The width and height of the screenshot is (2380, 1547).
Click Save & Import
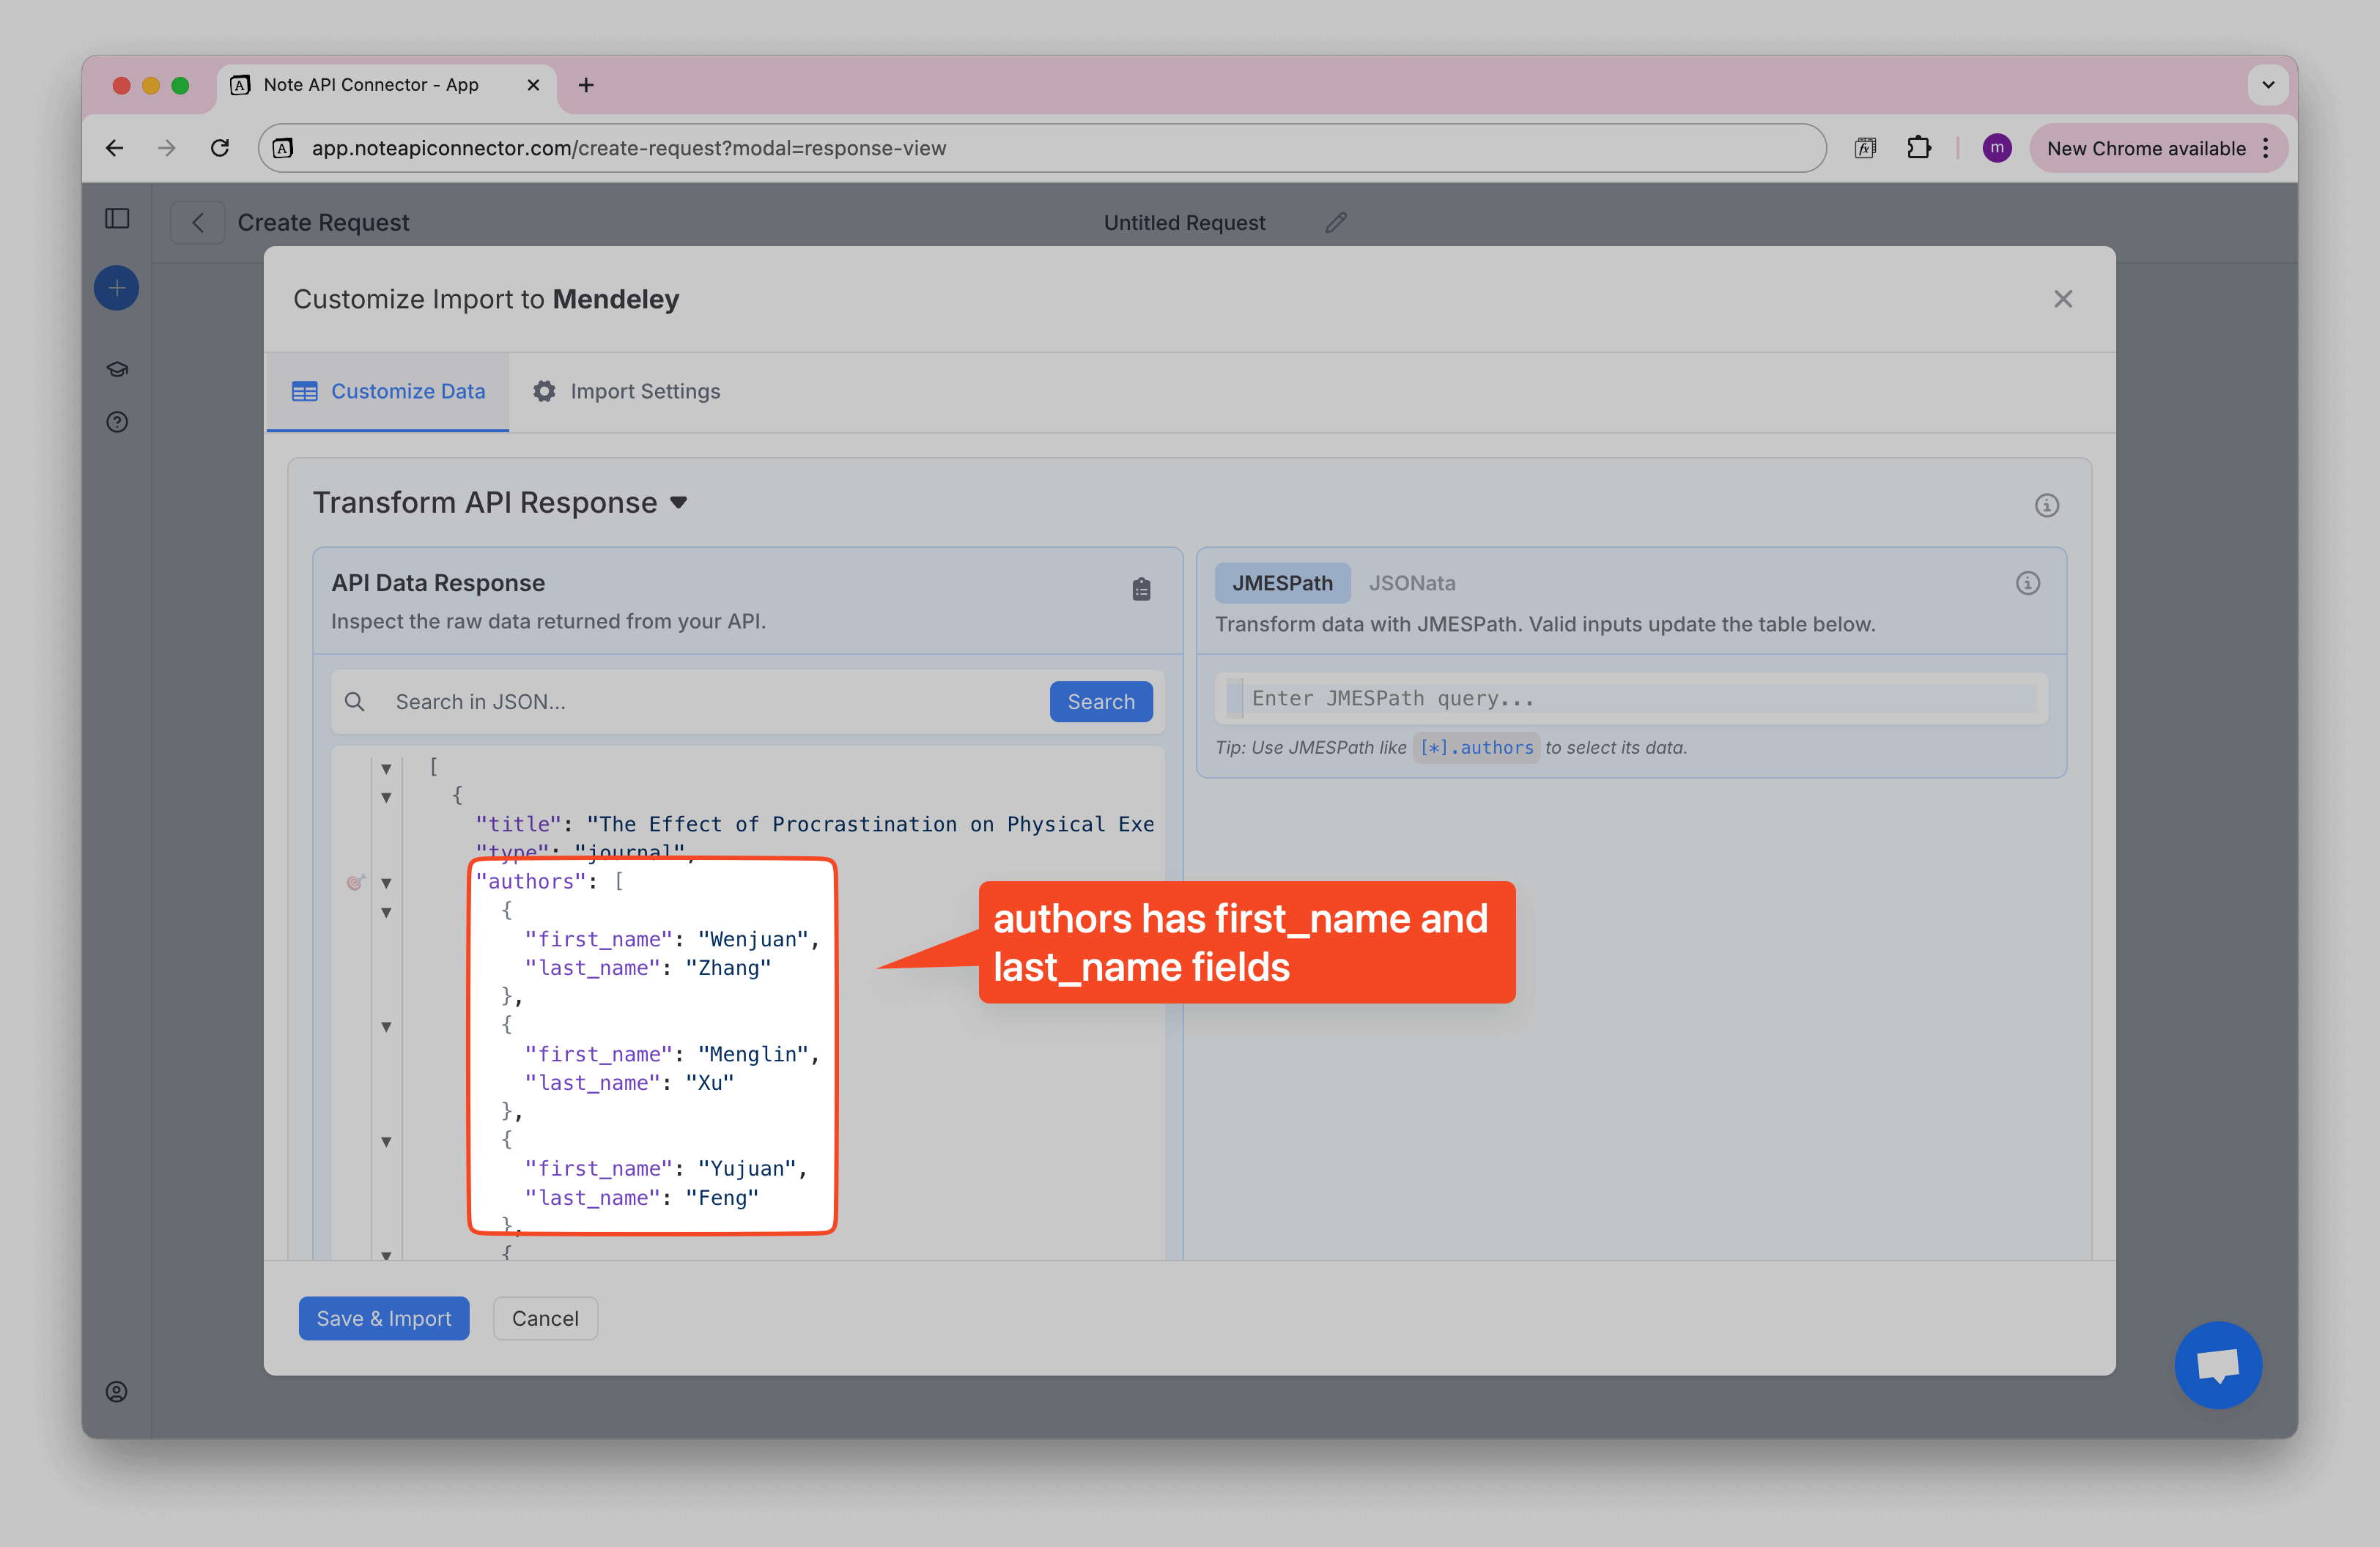click(x=384, y=1319)
